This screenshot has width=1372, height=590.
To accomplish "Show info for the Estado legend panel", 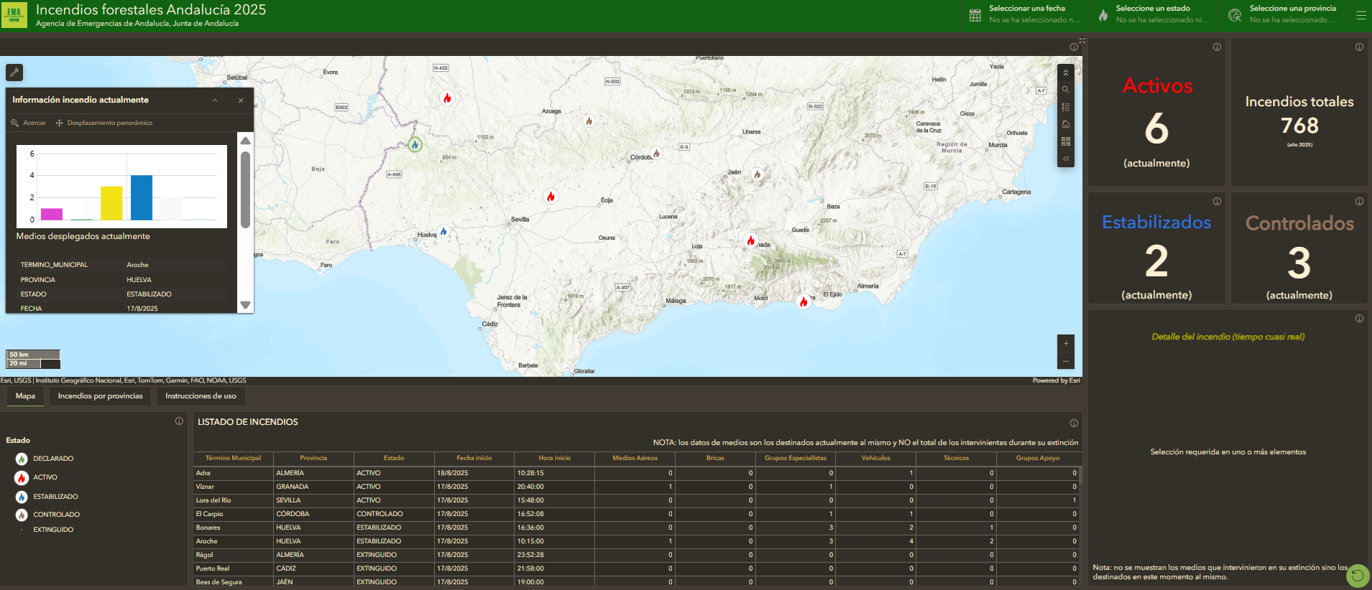I will coord(179,421).
